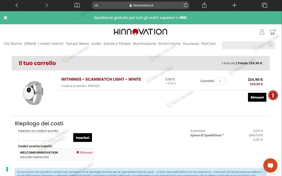
Task: Open the Tempo libero category
Action: tap(77, 44)
